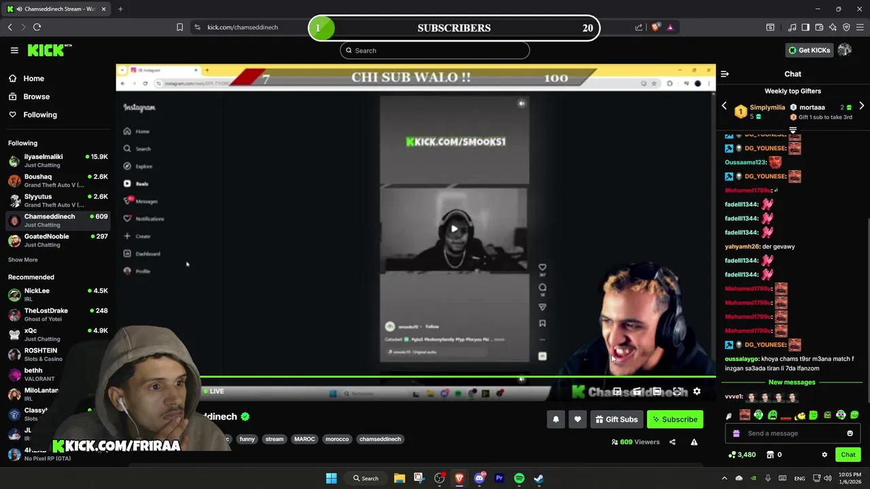Bookmark this page icon in address bar

coord(179,27)
